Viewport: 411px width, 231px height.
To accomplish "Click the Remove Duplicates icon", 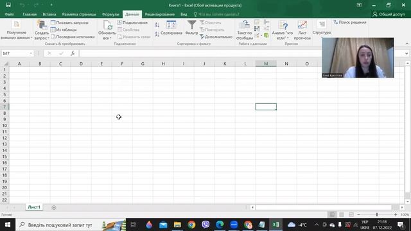I will coord(257,28).
